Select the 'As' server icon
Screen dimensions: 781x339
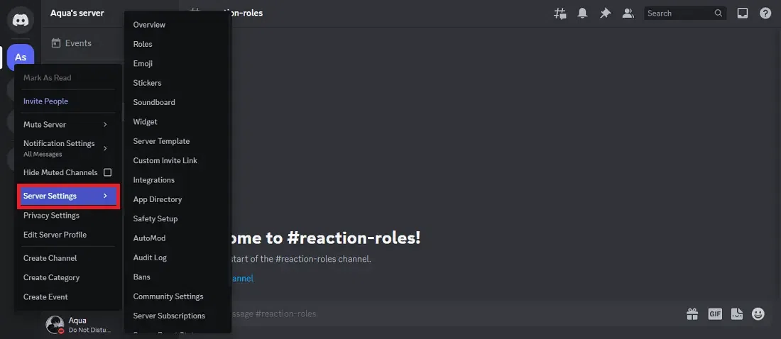[21, 57]
